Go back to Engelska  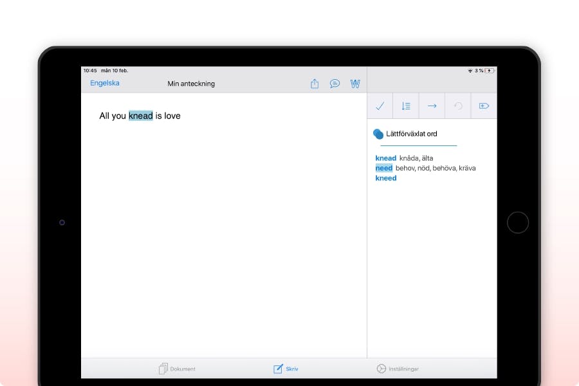tap(104, 83)
